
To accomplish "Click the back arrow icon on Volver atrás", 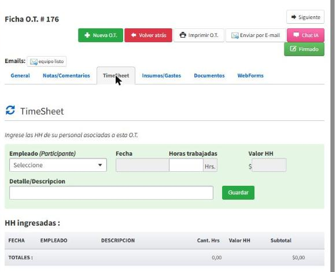I will click(134, 35).
